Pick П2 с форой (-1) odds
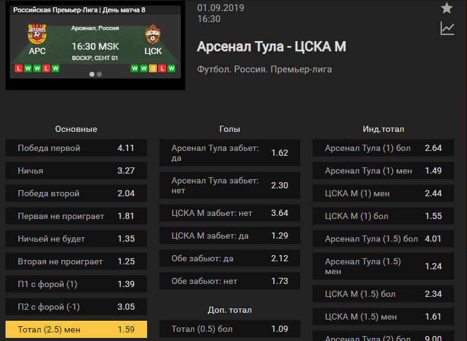This screenshot has height=341, width=467. tap(76, 307)
